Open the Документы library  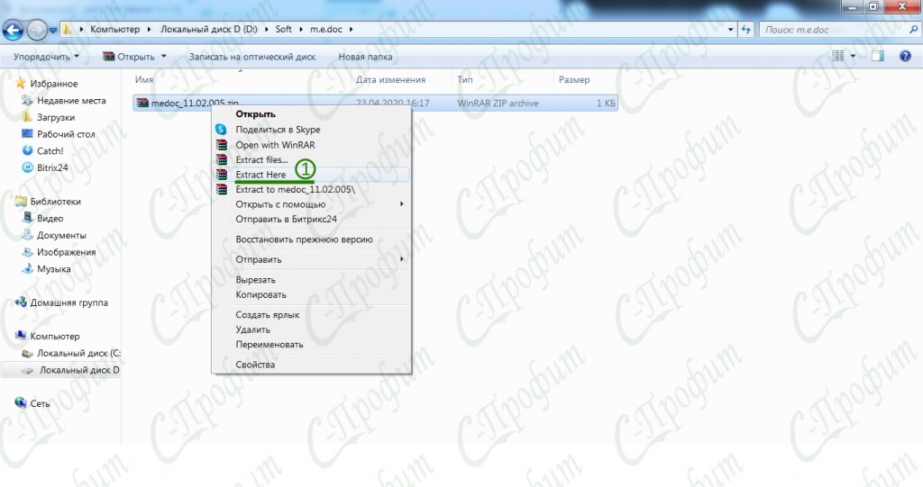61,235
